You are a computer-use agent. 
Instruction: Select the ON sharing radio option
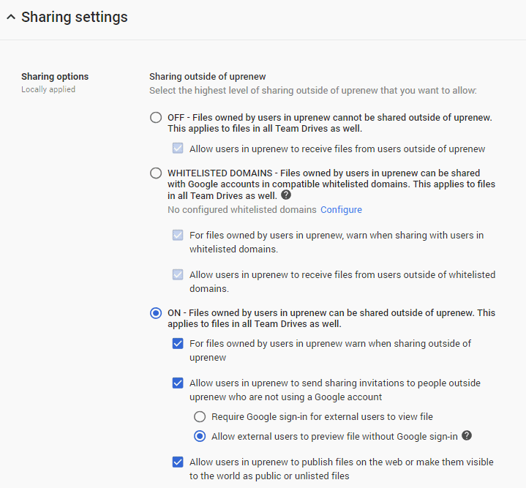156,313
